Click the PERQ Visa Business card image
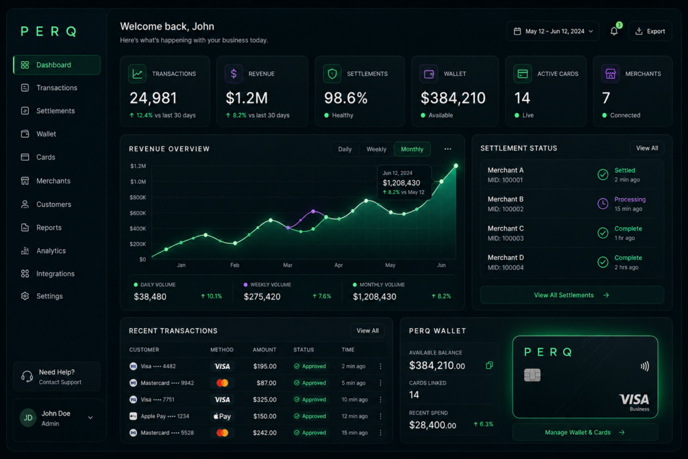Image resolution: width=688 pixels, height=459 pixels. 585,377
